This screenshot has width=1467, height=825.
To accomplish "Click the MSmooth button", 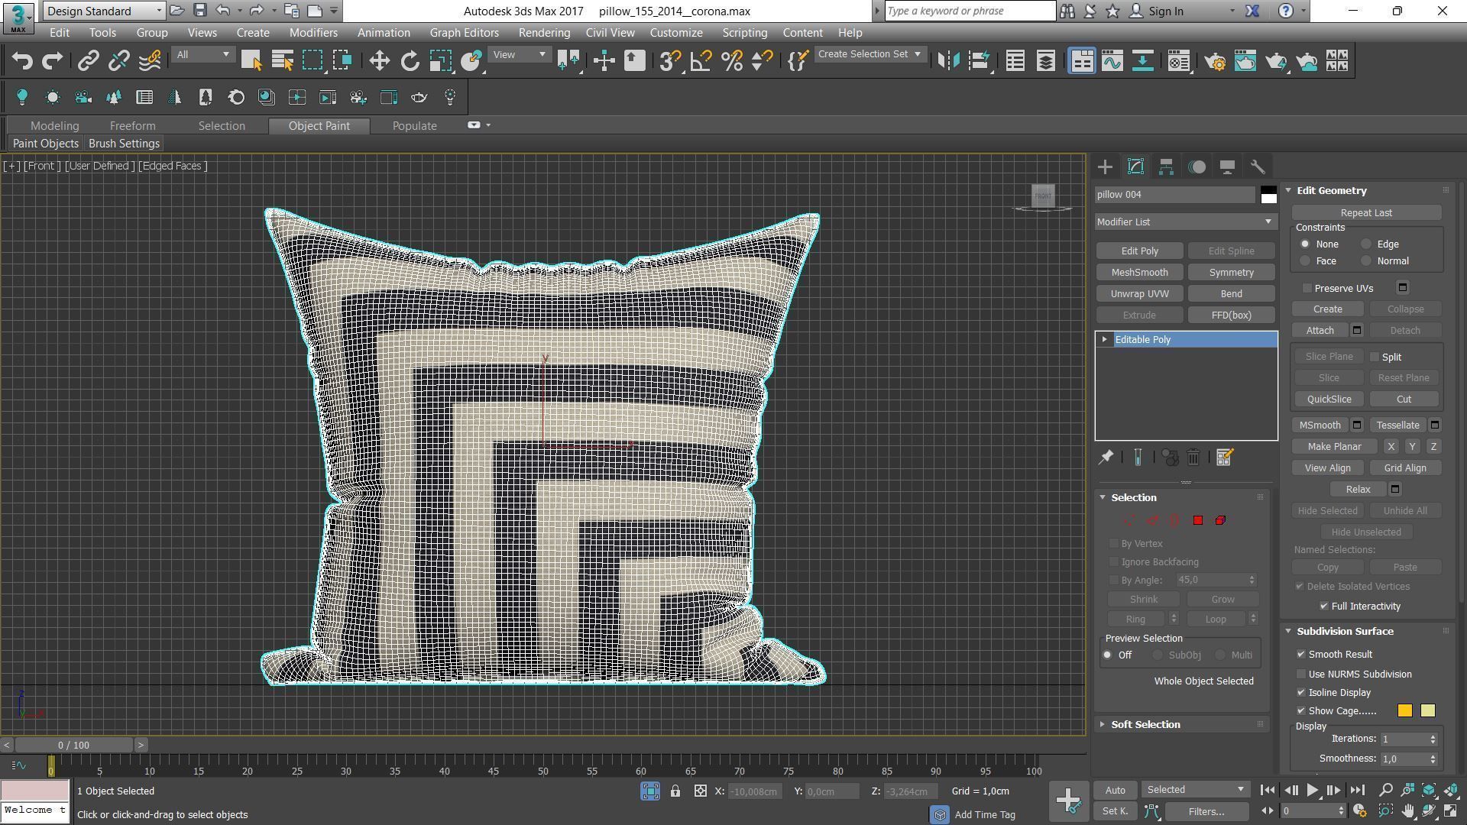I will [x=1320, y=425].
